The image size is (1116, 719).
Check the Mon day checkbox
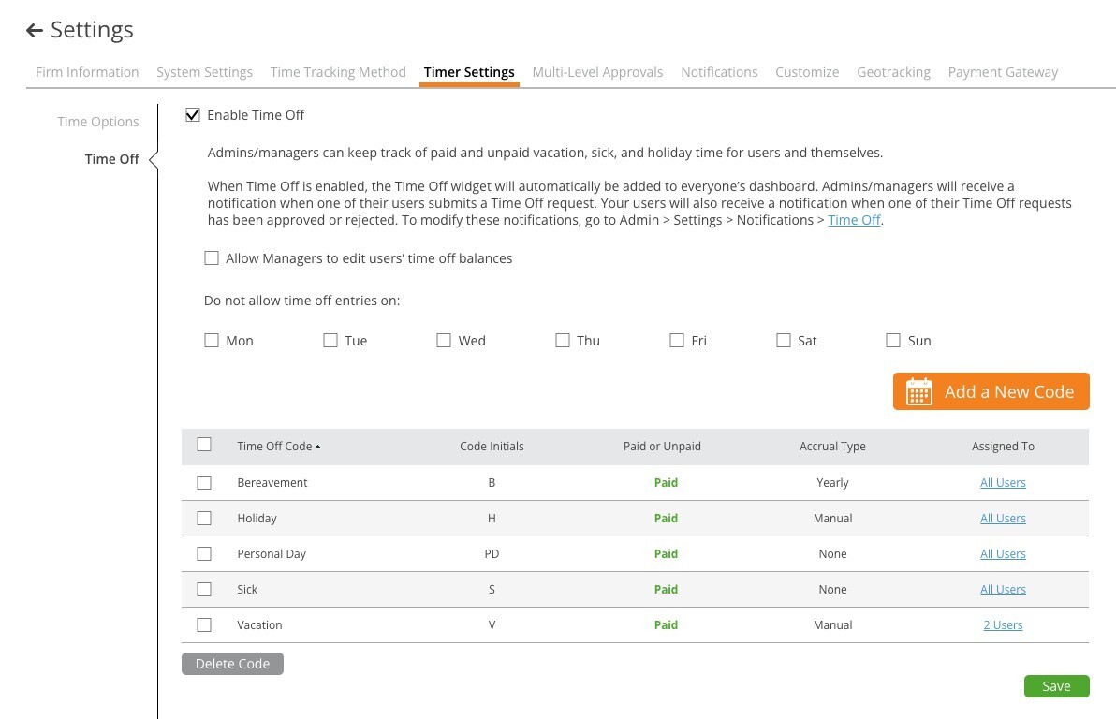212,340
